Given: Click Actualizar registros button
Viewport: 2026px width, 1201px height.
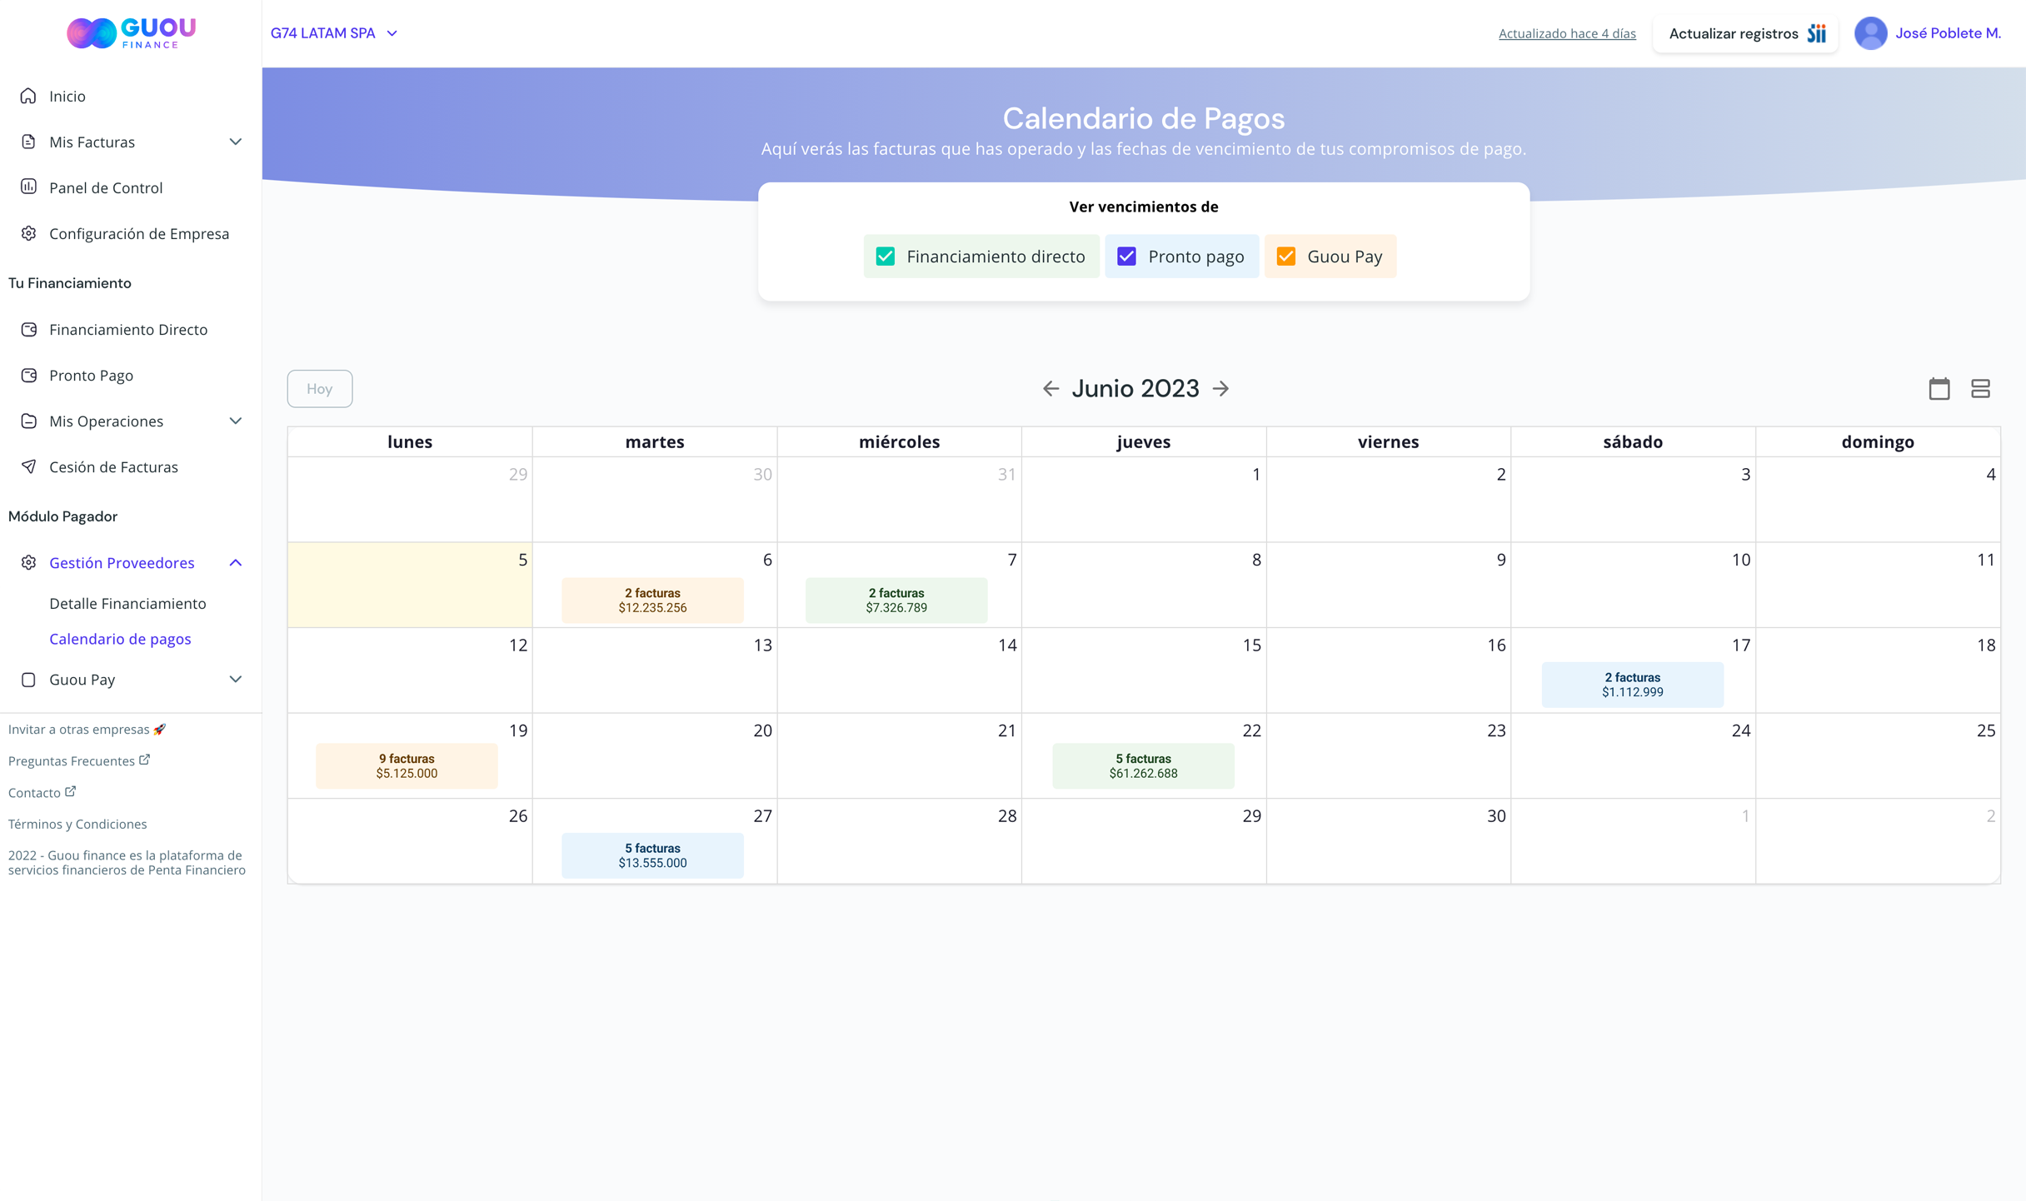Looking at the screenshot, I should tap(1745, 33).
